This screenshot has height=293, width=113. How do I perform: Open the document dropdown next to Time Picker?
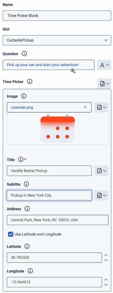point(104,84)
